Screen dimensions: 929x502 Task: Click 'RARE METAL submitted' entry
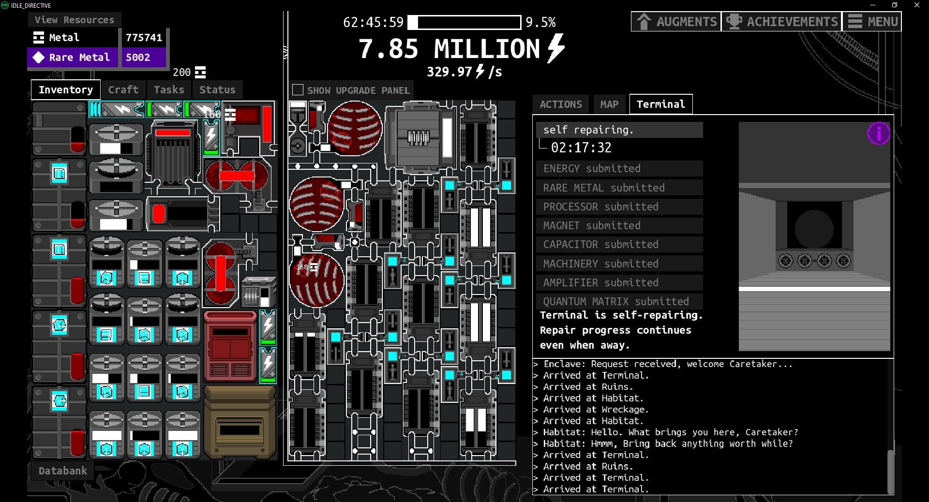click(619, 188)
